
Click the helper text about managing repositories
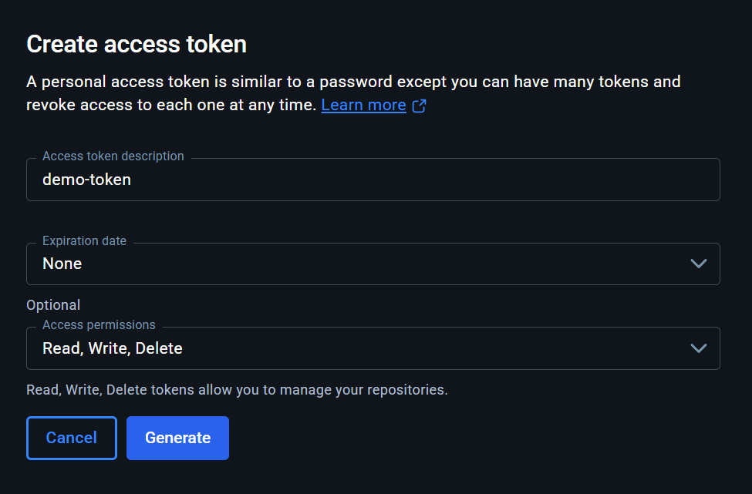click(237, 390)
